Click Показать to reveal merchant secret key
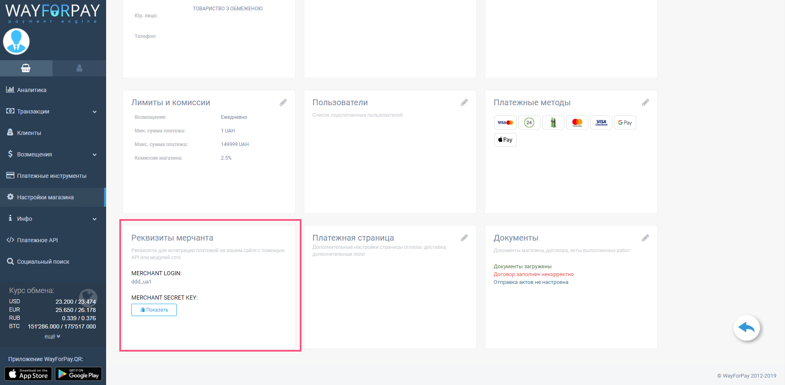785x385 pixels. pyautogui.click(x=154, y=310)
